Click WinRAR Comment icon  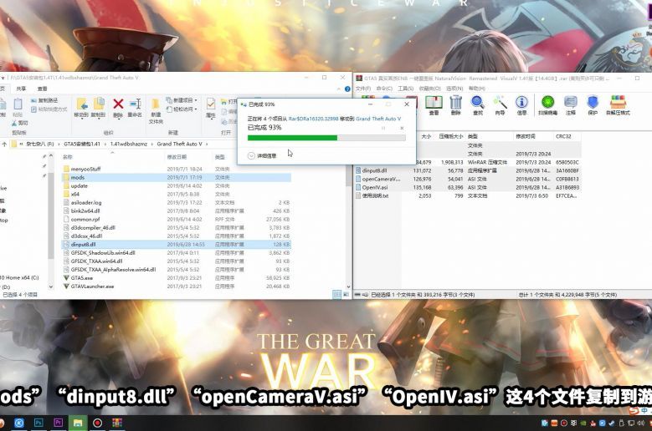(571, 102)
